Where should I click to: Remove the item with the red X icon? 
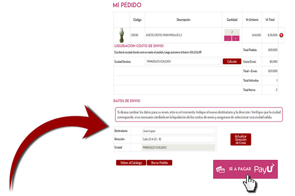click(x=281, y=35)
